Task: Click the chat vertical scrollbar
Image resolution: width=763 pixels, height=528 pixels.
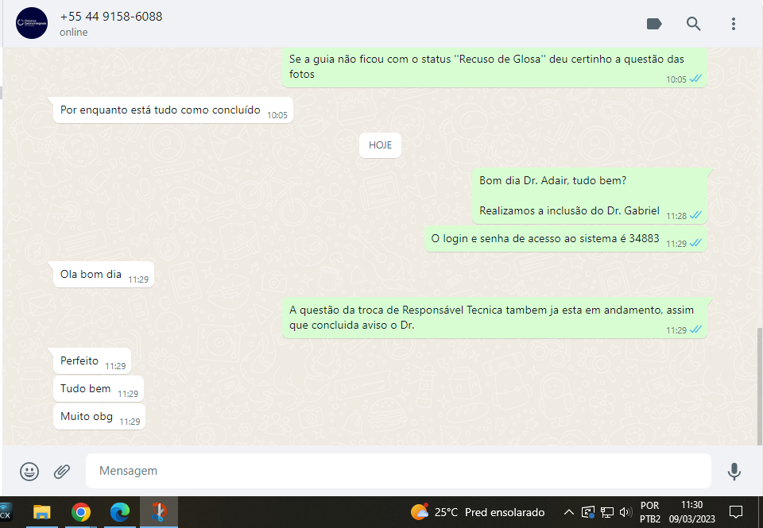Action: (x=759, y=387)
